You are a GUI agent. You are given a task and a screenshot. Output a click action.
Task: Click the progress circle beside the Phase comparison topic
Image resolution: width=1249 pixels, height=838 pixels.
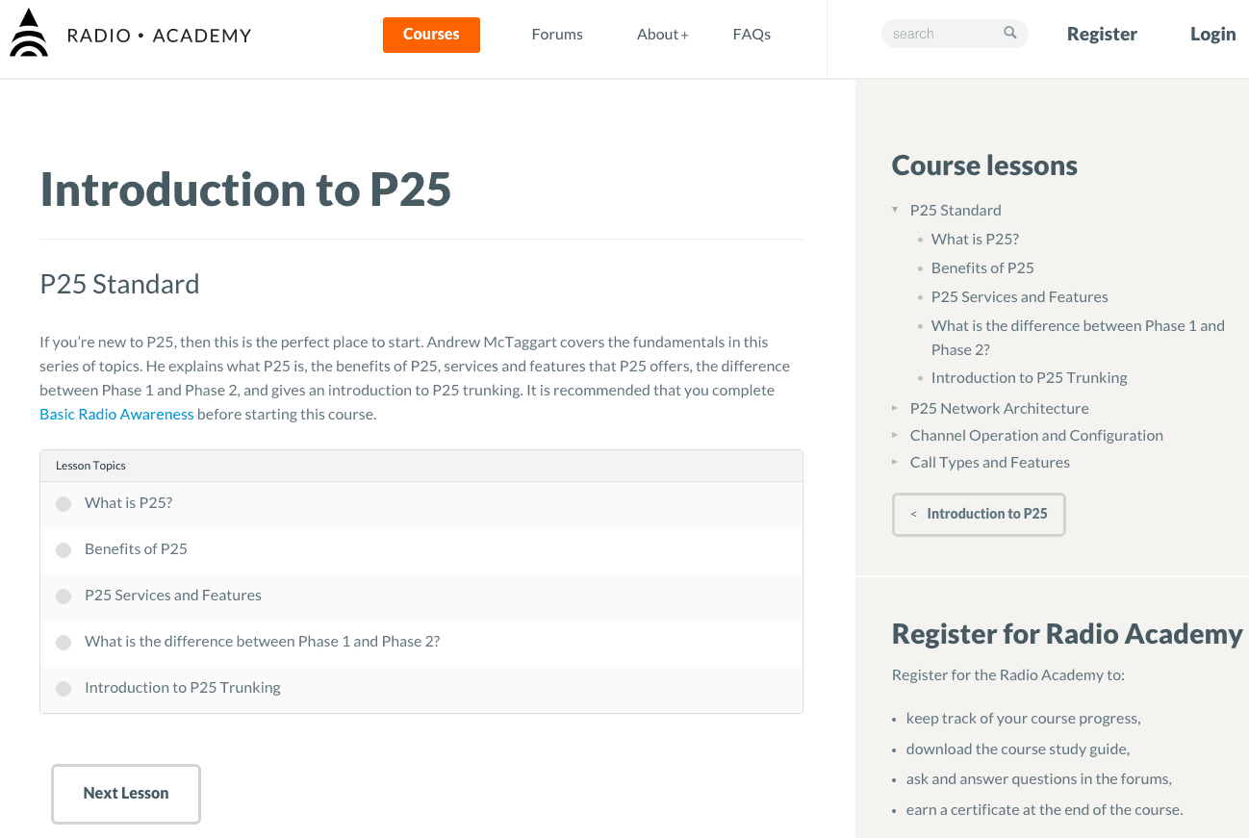coord(64,642)
